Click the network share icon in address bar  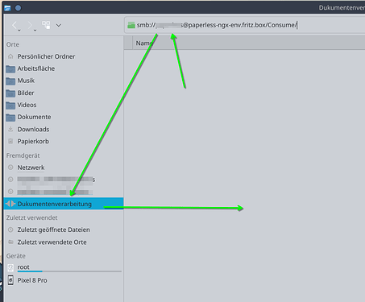click(131, 25)
